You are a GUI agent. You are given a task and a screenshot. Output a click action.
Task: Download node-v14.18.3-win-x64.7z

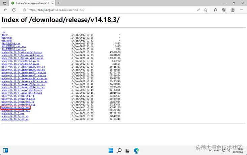click(x=18, y=96)
